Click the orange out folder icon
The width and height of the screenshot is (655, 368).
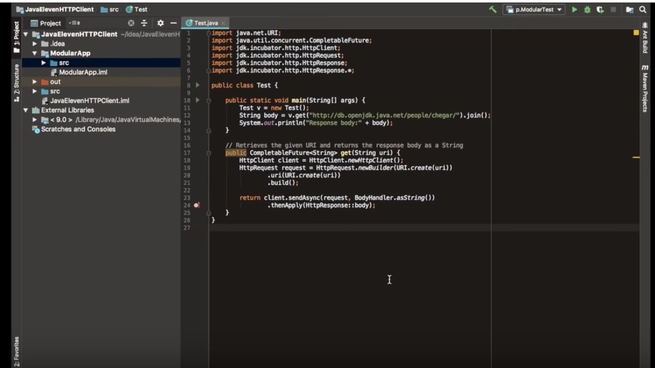tap(45, 82)
